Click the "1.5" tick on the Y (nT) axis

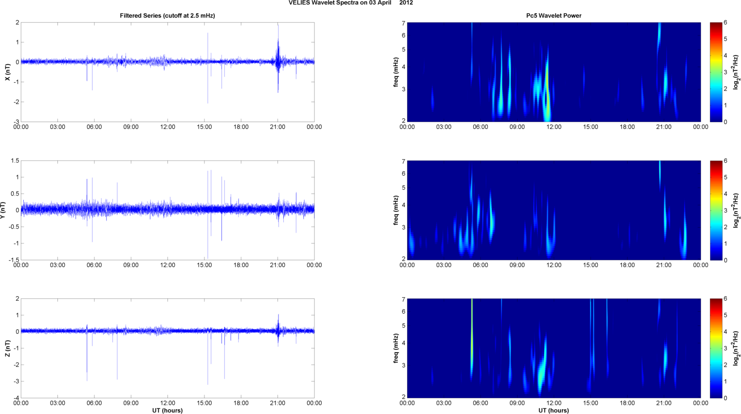(x=15, y=161)
